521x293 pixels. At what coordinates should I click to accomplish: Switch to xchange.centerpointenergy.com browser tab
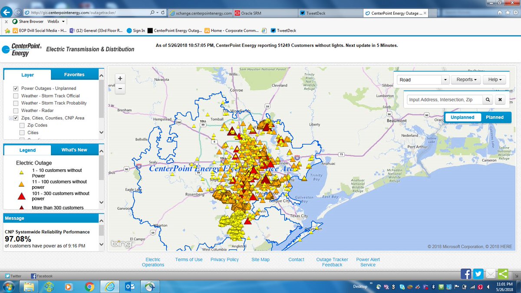pyautogui.click(x=201, y=13)
